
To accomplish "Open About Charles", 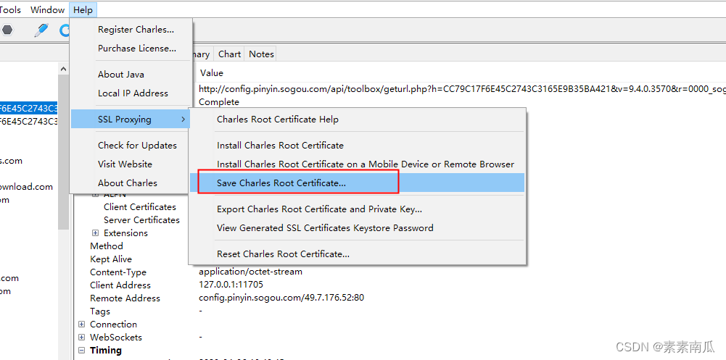I will click(x=128, y=183).
